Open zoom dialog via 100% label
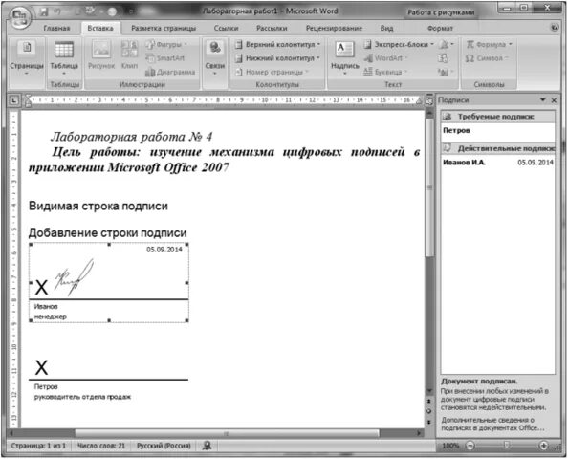 450,446
